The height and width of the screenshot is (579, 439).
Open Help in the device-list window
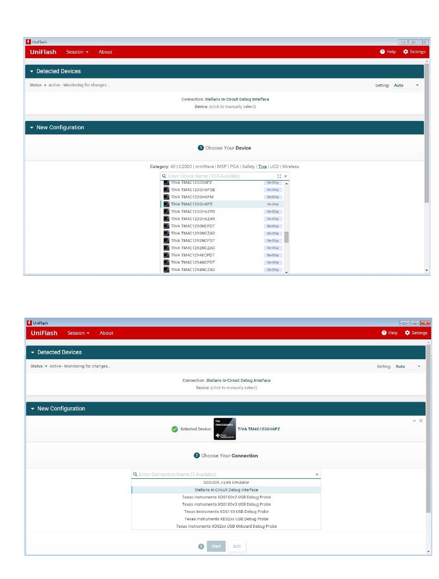coord(388,52)
